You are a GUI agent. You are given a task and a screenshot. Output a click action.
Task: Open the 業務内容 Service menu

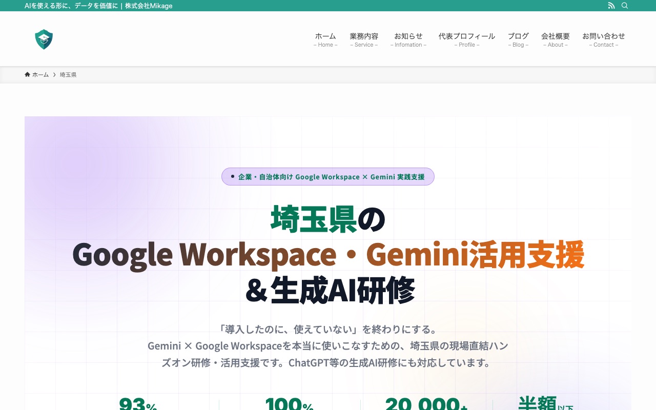point(364,40)
